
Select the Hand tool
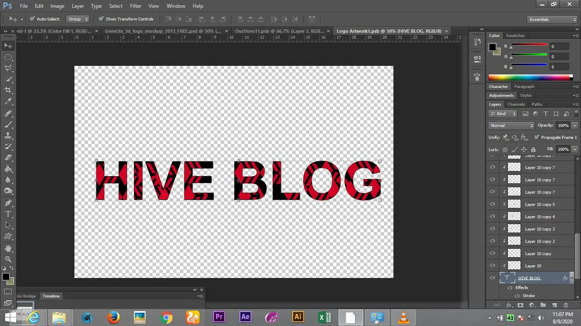[x=8, y=248]
